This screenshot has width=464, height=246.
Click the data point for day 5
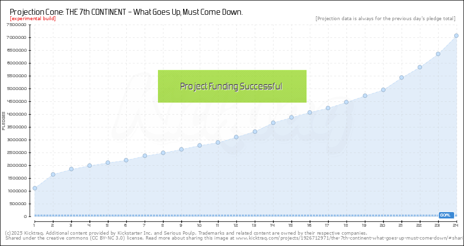click(108, 162)
